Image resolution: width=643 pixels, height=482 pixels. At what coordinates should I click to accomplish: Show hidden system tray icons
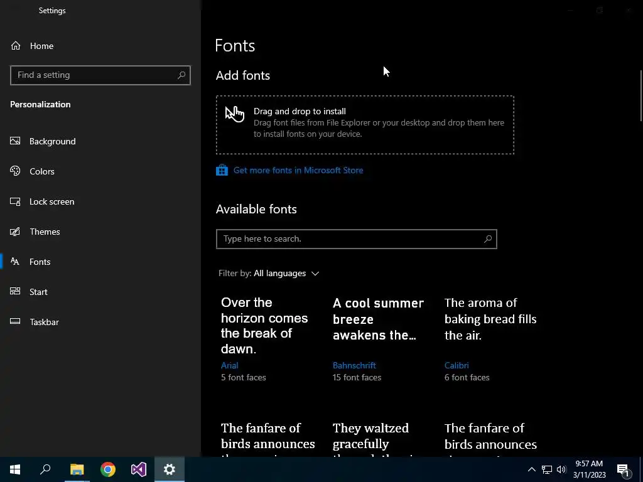click(531, 469)
